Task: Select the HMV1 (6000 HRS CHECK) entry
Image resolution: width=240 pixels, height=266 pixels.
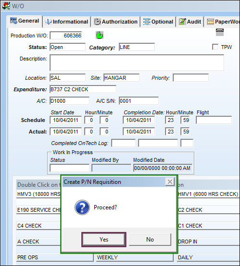Action: (x=208, y=194)
